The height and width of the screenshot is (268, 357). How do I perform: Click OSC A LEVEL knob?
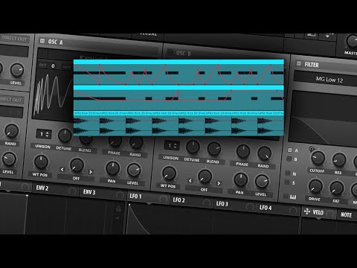point(134,170)
